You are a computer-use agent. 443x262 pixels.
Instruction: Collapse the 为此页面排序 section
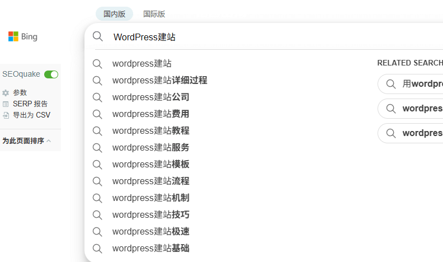point(26,141)
